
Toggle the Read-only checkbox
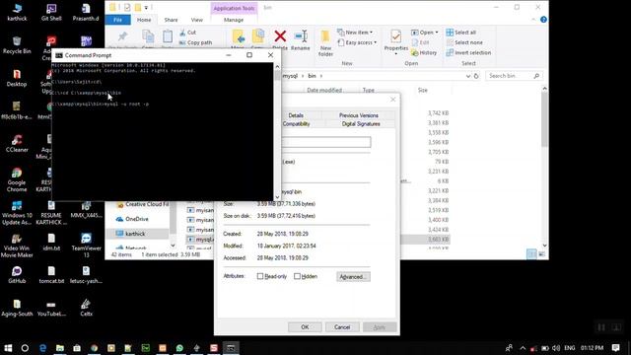(260, 276)
